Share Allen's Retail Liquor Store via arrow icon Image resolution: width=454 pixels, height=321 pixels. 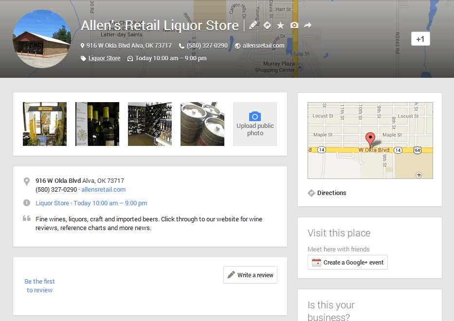pos(308,25)
